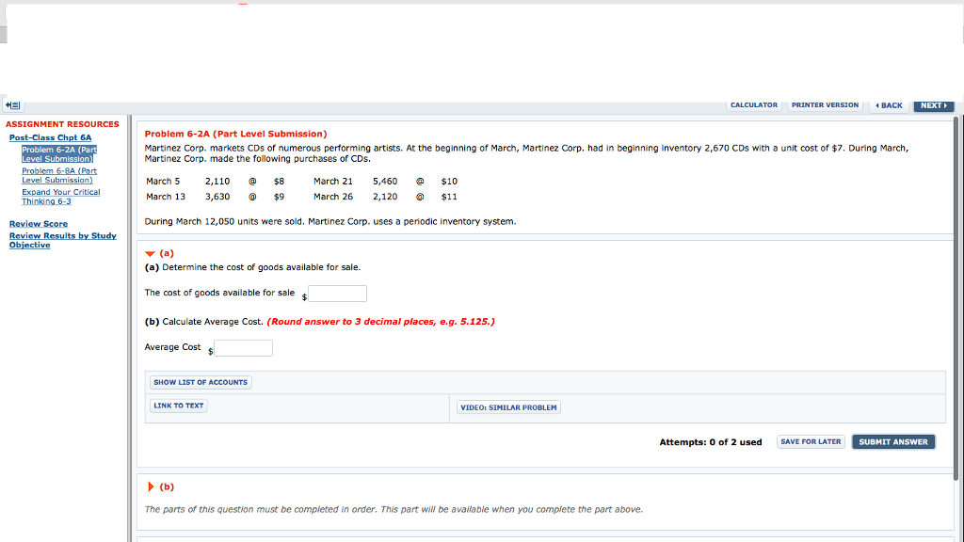Advance to the next problem with NEXT
The image size is (964, 542).
tap(933, 105)
